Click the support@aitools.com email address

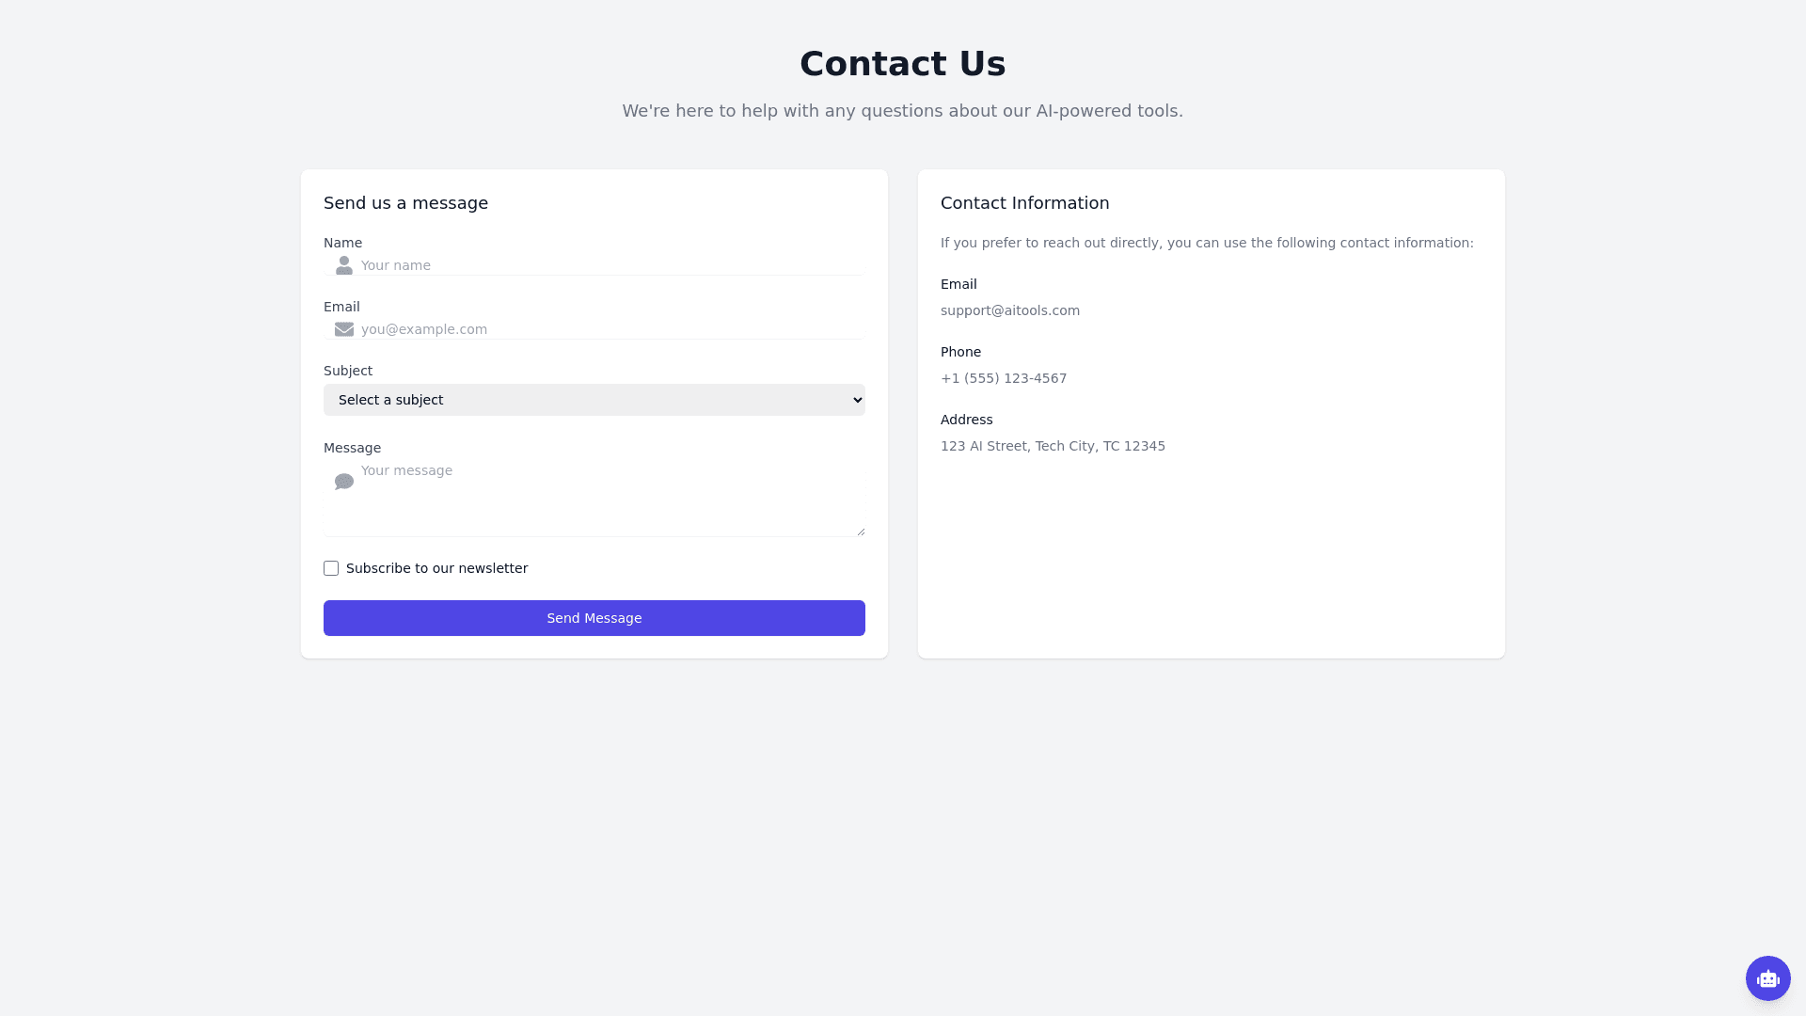[1010, 310]
